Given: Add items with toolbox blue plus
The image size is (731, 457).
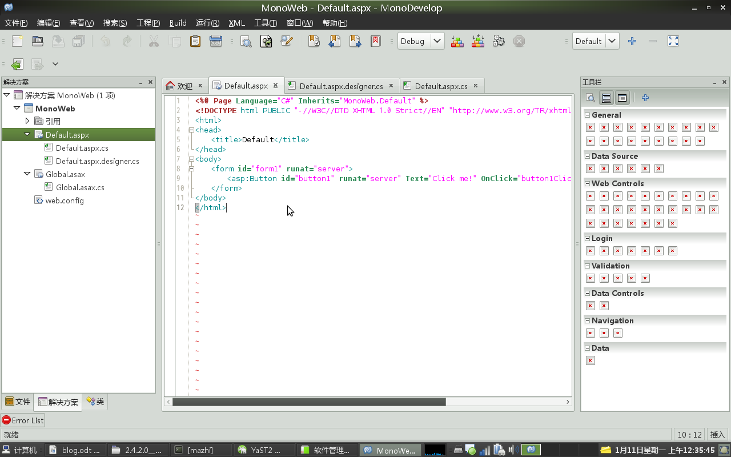Looking at the screenshot, I should [x=645, y=98].
